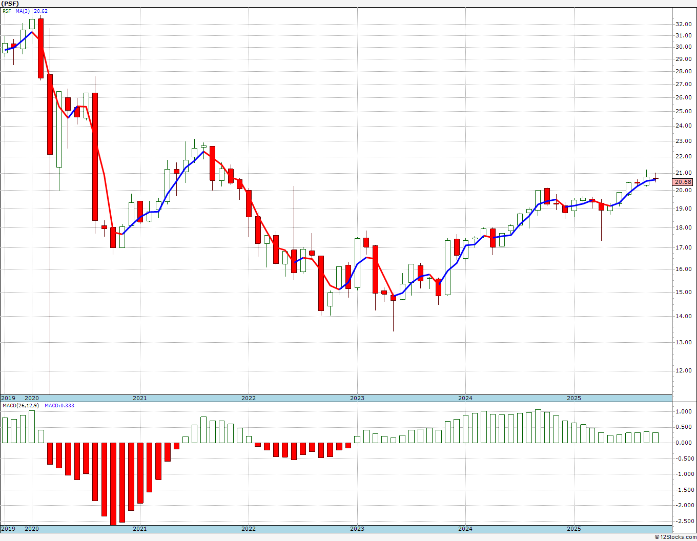
Task: Click the 1.000 MACD axis label
Action: (x=684, y=411)
